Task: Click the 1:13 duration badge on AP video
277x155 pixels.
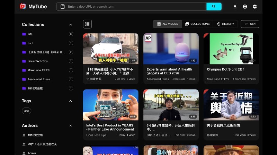Action: coord(193,61)
